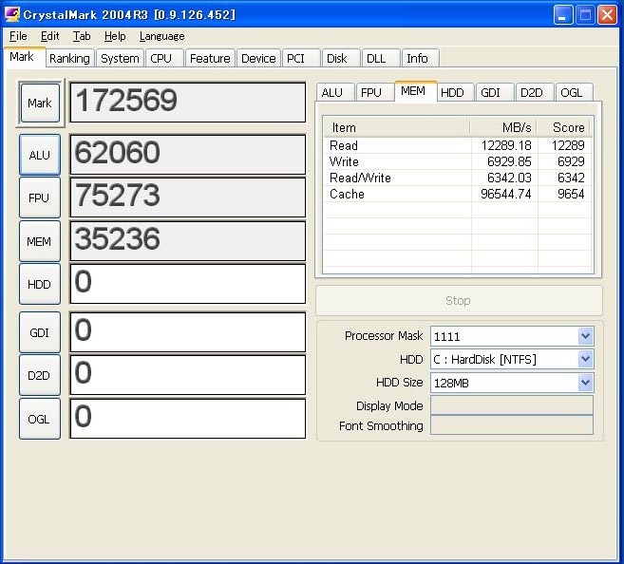Launch the OGL benchmark test
The image size is (624, 564).
tap(40, 419)
